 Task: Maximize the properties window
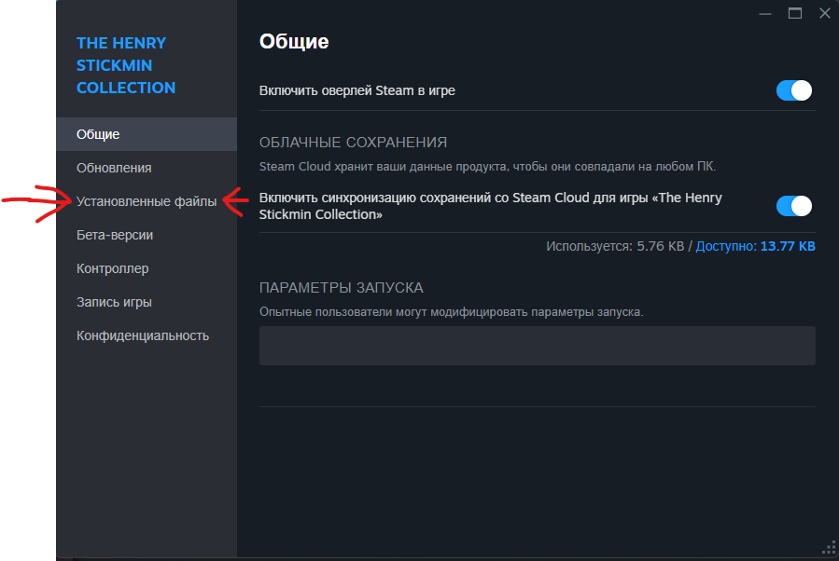[795, 13]
